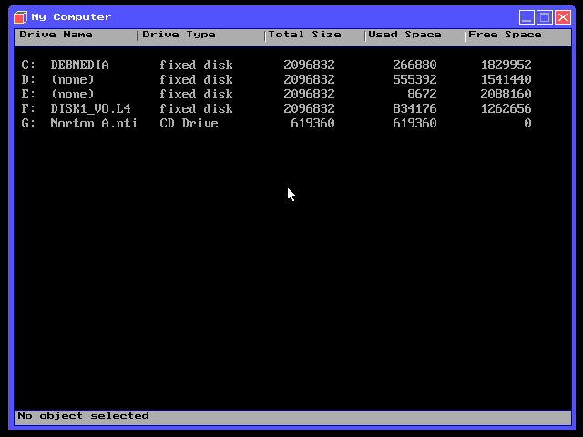The height and width of the screenshot is (437, 583).
Task: Click total size 619360 in G: row
Action: 312,123
